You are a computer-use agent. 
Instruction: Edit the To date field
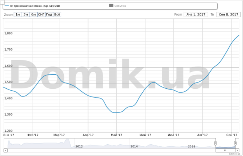228,15
